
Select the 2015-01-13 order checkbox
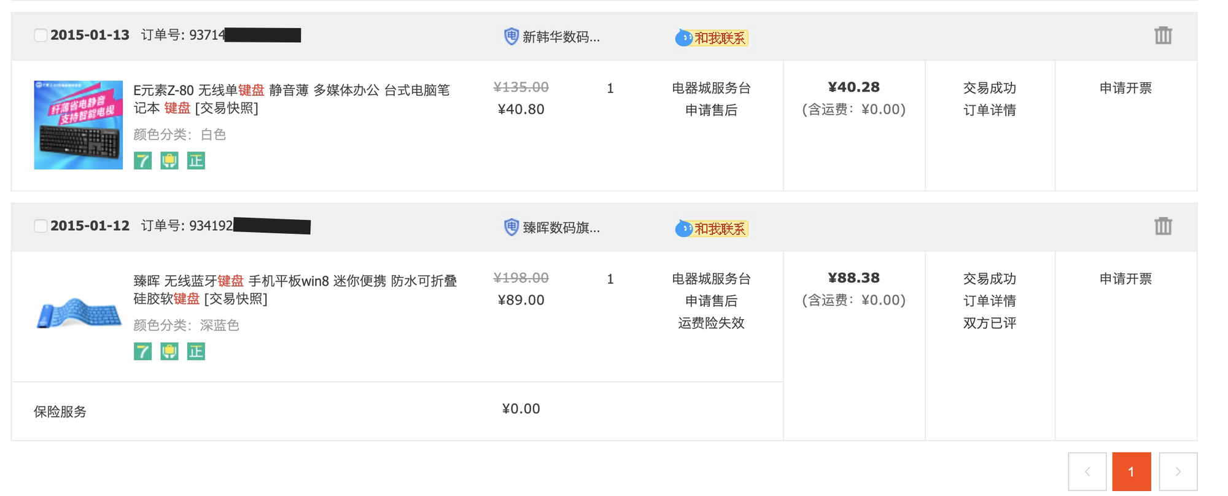point(41,35)
